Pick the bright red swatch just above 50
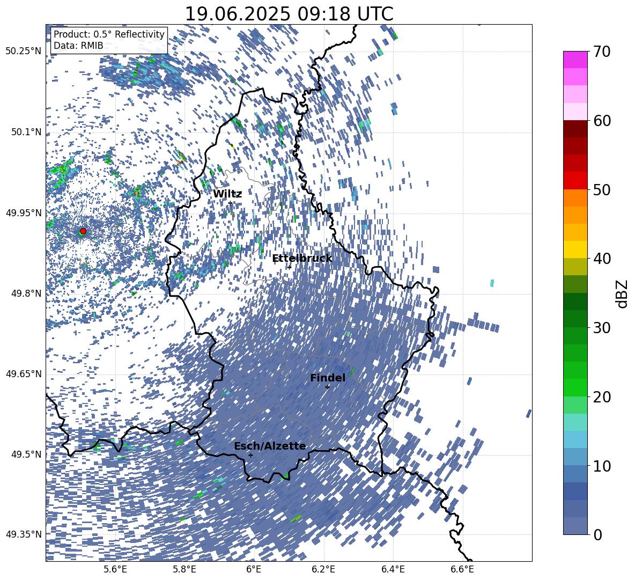The width and height of the screenshot is (635, 580). click(x=575, y=180)
